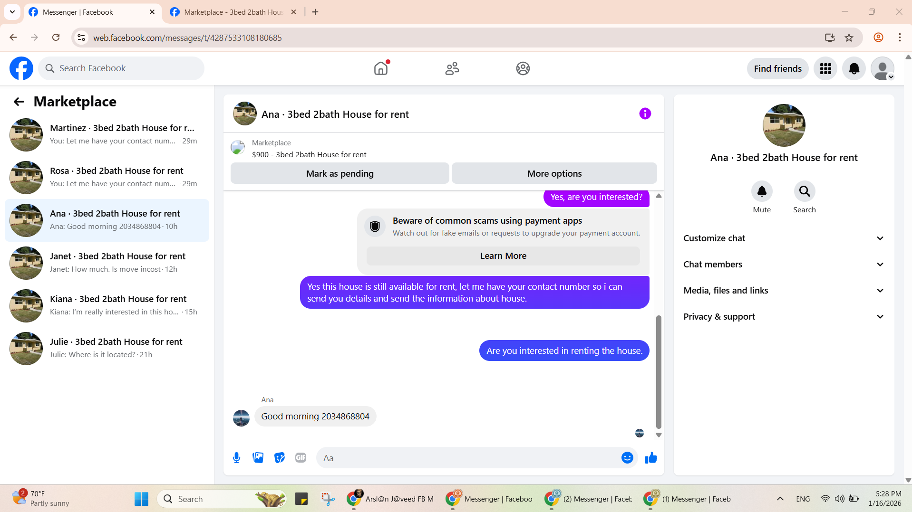Image resolution: width=912 pixels, height=512 pixels.
Task: Mute this conversation with the bell
Action: pos(762,191)
